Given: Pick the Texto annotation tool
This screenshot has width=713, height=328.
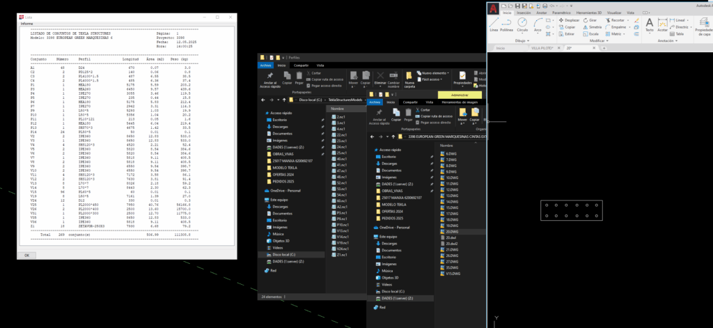Looking at the screenshot, I should click(x=649, y=24).
